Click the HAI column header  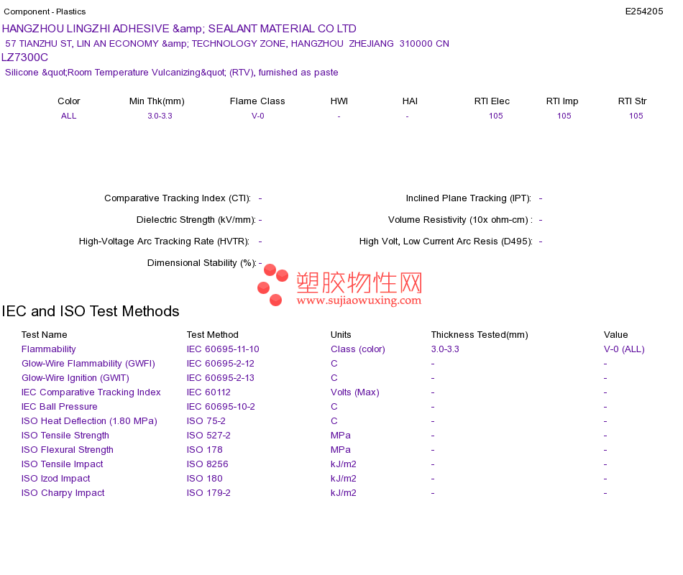click(410, 101)
